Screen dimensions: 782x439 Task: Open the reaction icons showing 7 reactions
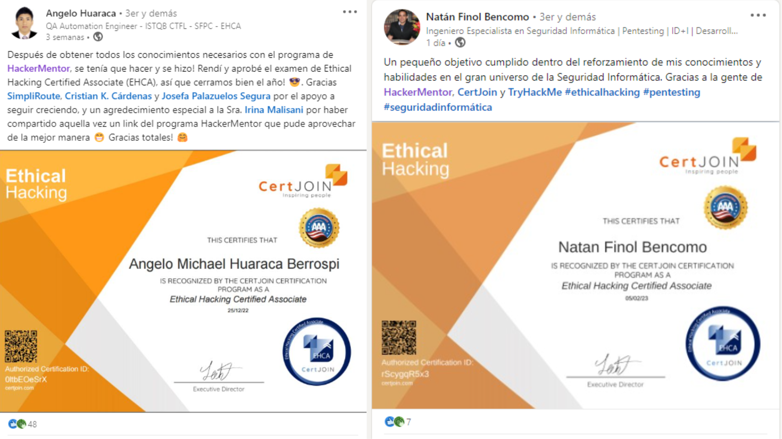394,422
